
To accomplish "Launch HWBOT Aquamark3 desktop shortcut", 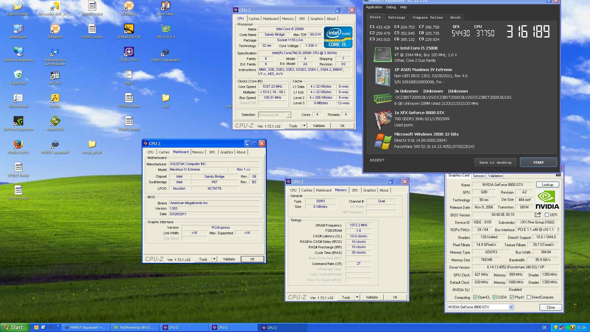I will pyautogui.click(x=166, y=54).
